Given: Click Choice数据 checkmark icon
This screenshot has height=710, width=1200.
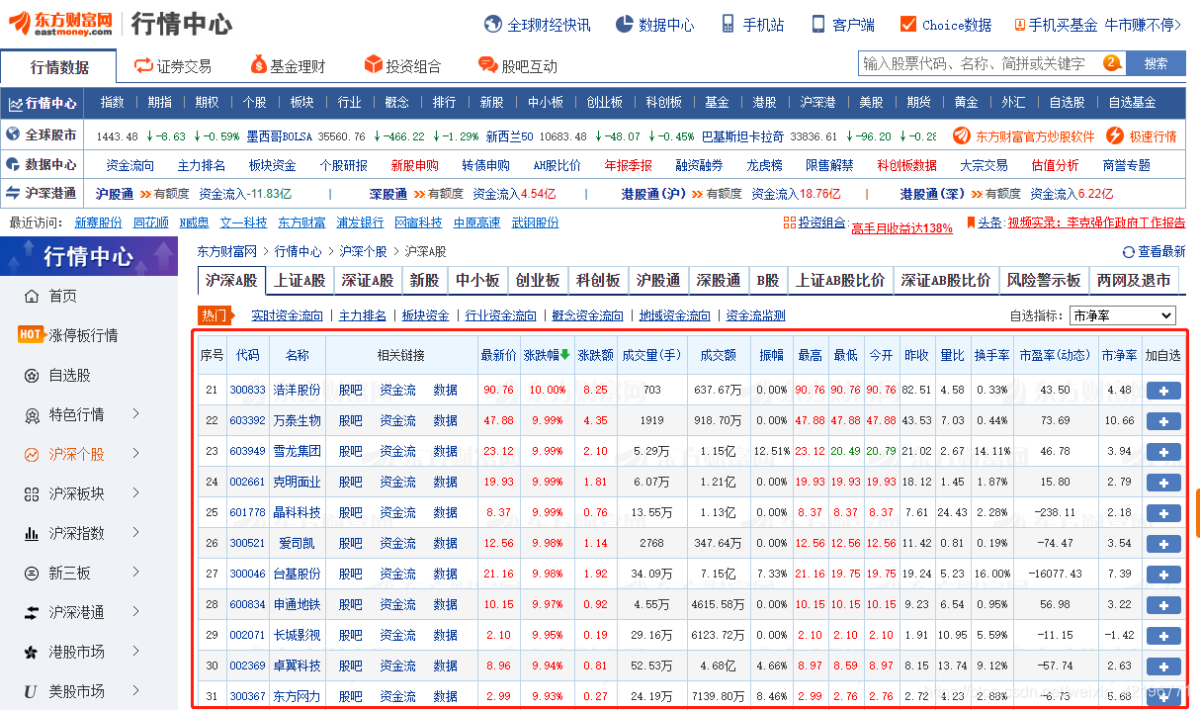Looking at the screenshot, I should [908, 25].
